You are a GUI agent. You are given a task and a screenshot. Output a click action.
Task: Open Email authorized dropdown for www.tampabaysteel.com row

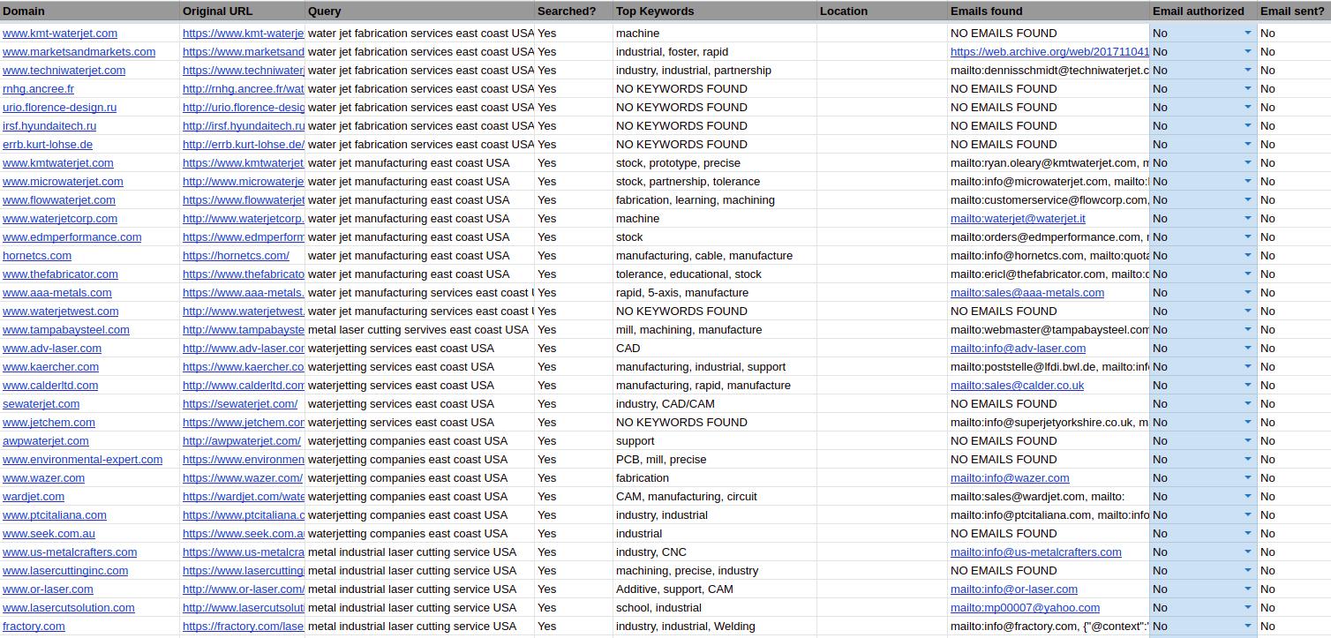click(1248, 329)
